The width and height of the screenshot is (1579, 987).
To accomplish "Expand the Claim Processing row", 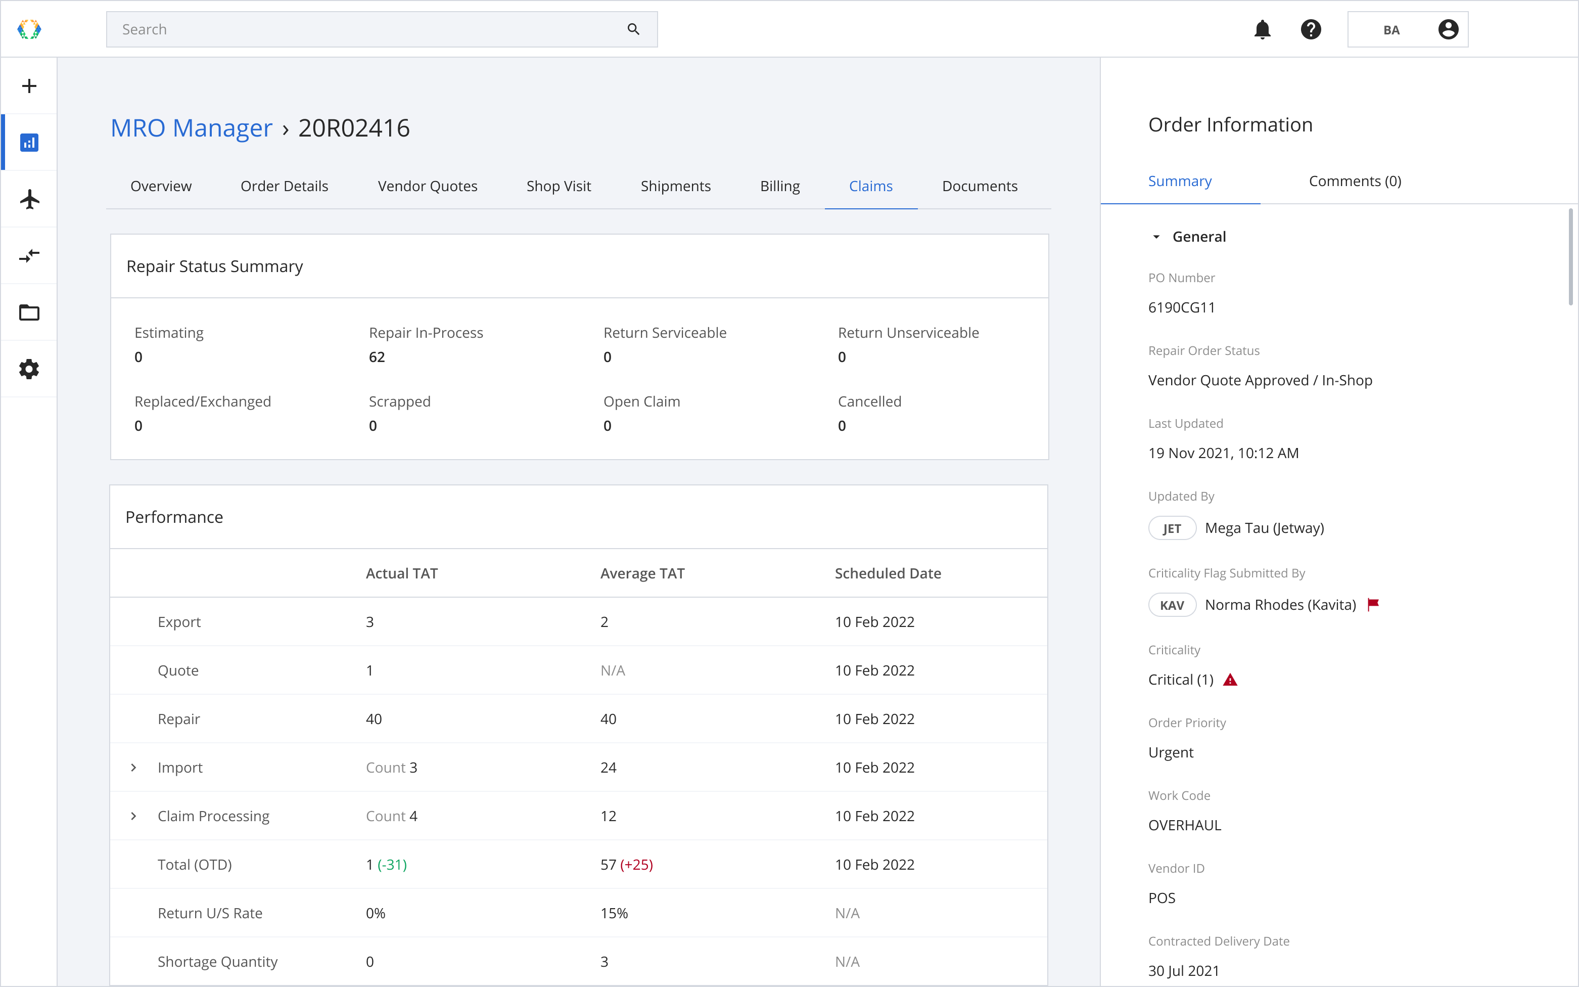I will [x=134, y=816].
